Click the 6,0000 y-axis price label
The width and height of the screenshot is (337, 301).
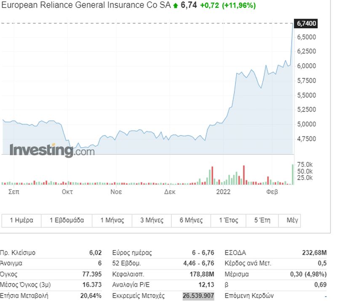[x=307, y=66]
